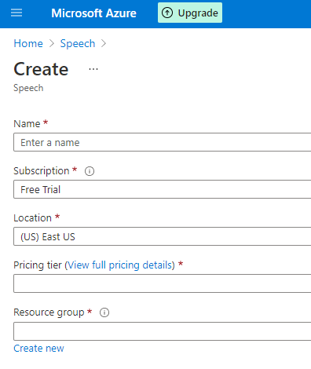Click the green Upgrade button
Screen dimensions: 311x369
(x=190, y=13)
